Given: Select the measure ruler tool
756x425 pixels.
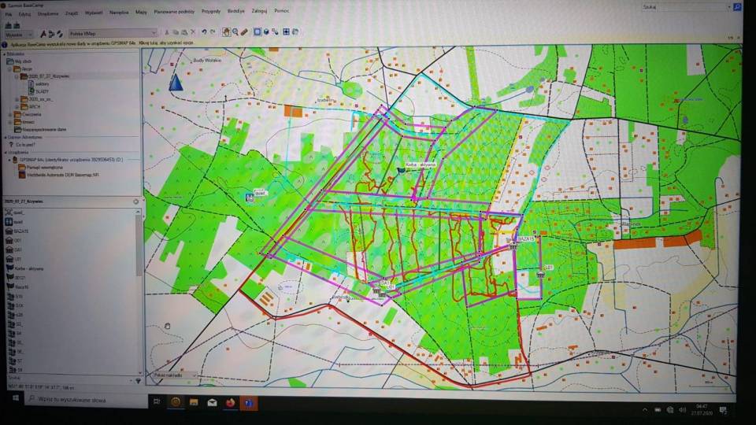Looking at the screenshot, I should point(244,33).
